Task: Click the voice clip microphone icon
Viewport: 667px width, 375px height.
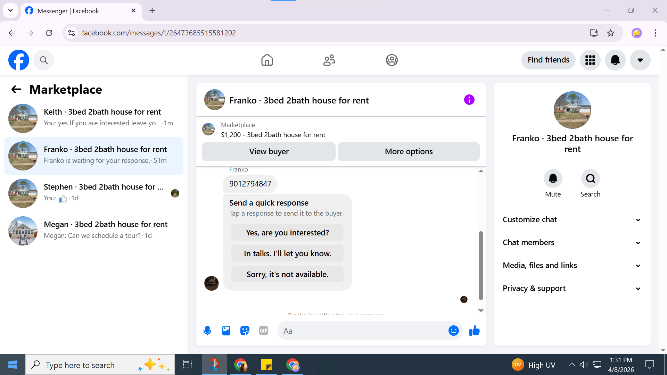Action: (x=207, y=331)
